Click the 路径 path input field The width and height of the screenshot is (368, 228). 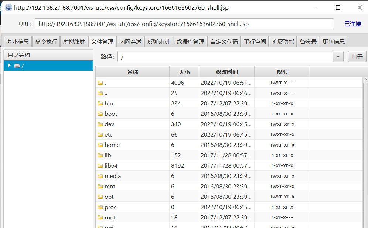(x=225, y=57)
